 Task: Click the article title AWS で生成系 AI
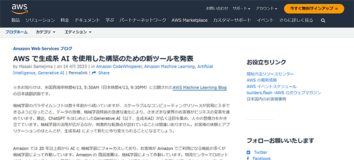click(103, 58)
